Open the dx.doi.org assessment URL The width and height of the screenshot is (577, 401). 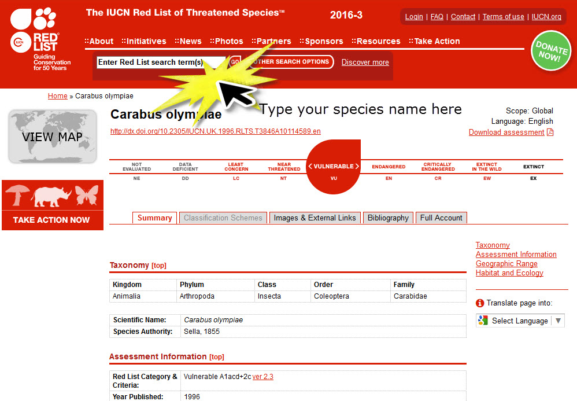[216, 131]
